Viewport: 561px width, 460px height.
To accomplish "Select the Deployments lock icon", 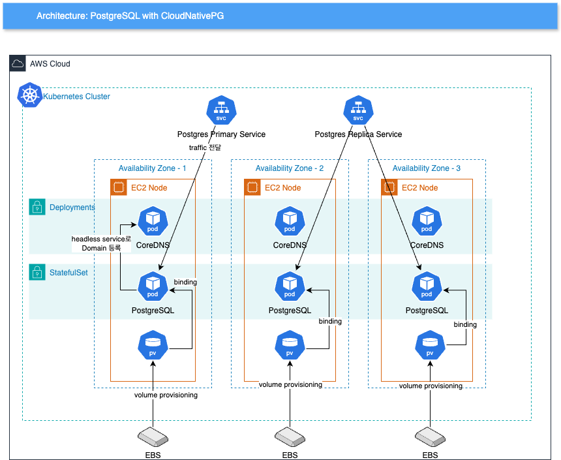I will point(37,207).
